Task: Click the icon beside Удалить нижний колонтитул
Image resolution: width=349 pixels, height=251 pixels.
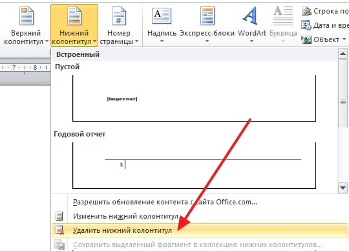Action: coord(59,230)
